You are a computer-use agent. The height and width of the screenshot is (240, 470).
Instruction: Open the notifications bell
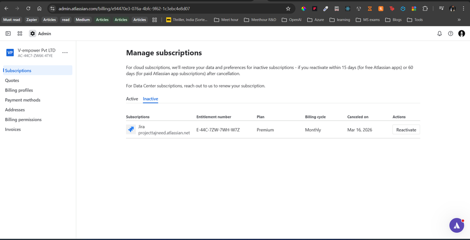[439, 34]
